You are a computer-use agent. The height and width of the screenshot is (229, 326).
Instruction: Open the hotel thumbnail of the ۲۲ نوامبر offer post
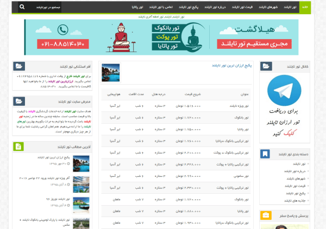click(81, 185)
